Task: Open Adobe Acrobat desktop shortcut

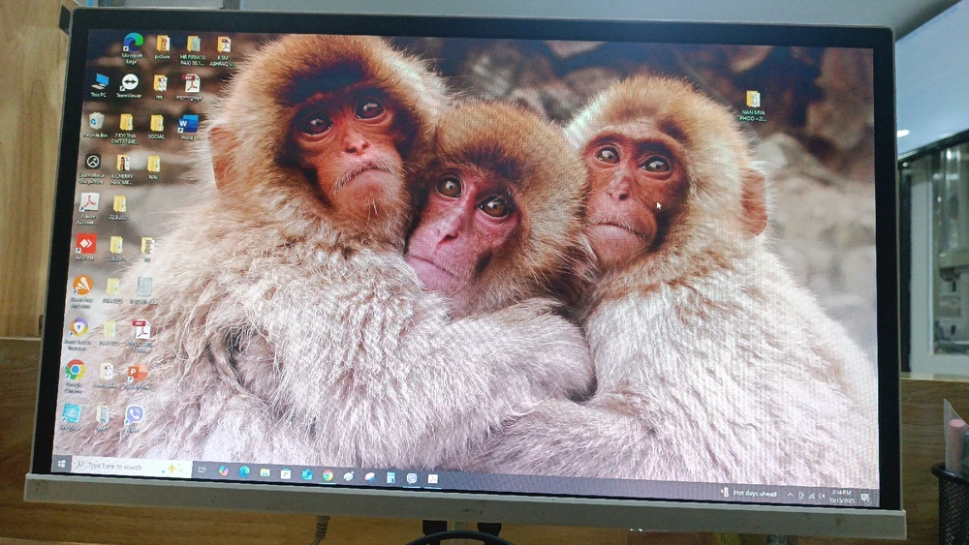Action: (88, 203)
